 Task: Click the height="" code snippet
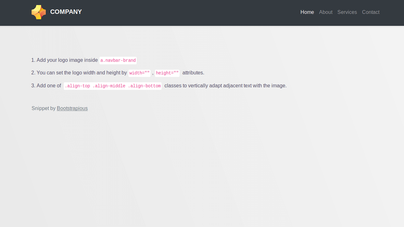click(x=167, y=73)
